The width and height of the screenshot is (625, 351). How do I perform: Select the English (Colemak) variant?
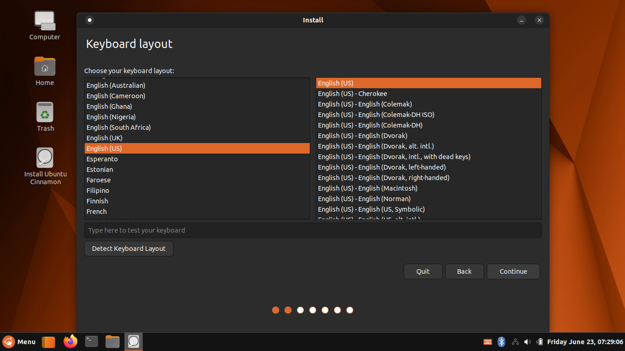(x=429, y=104)
